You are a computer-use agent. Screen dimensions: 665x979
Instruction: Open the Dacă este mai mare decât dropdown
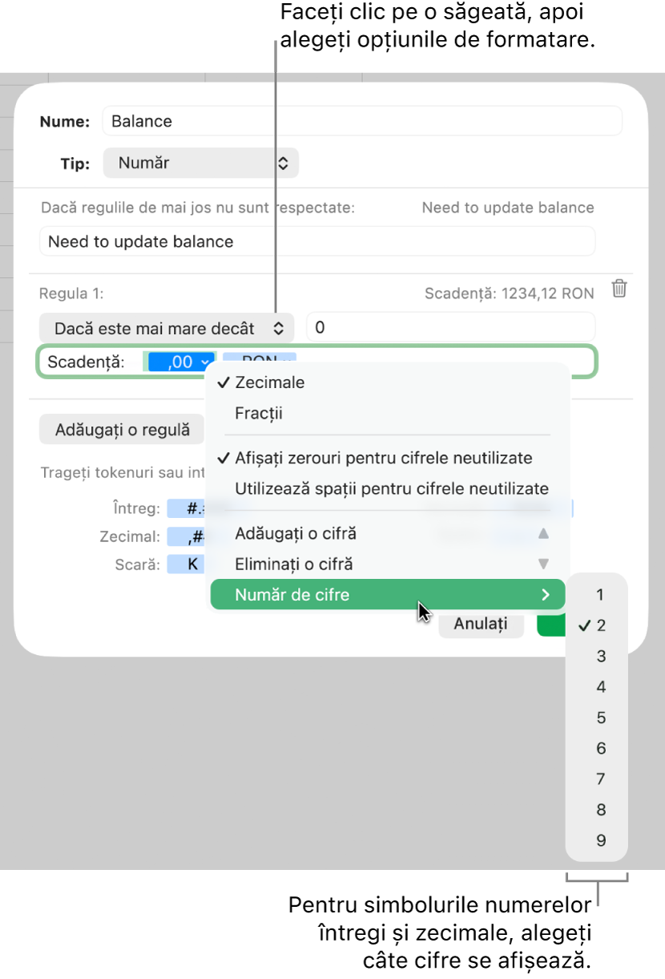[x=167, y=328]
